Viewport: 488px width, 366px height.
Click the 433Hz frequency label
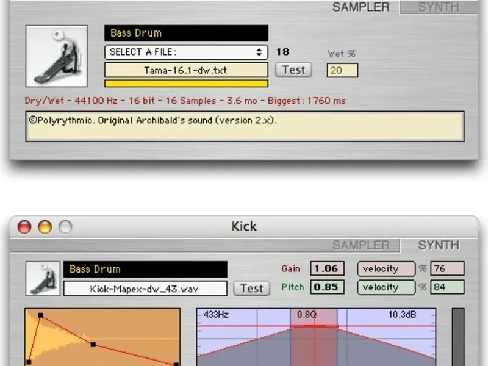[x=216, y=314]
